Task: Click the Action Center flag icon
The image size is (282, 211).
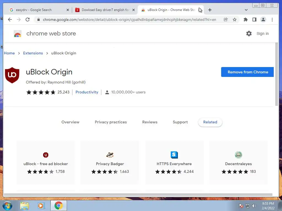Action: [241, 206]
